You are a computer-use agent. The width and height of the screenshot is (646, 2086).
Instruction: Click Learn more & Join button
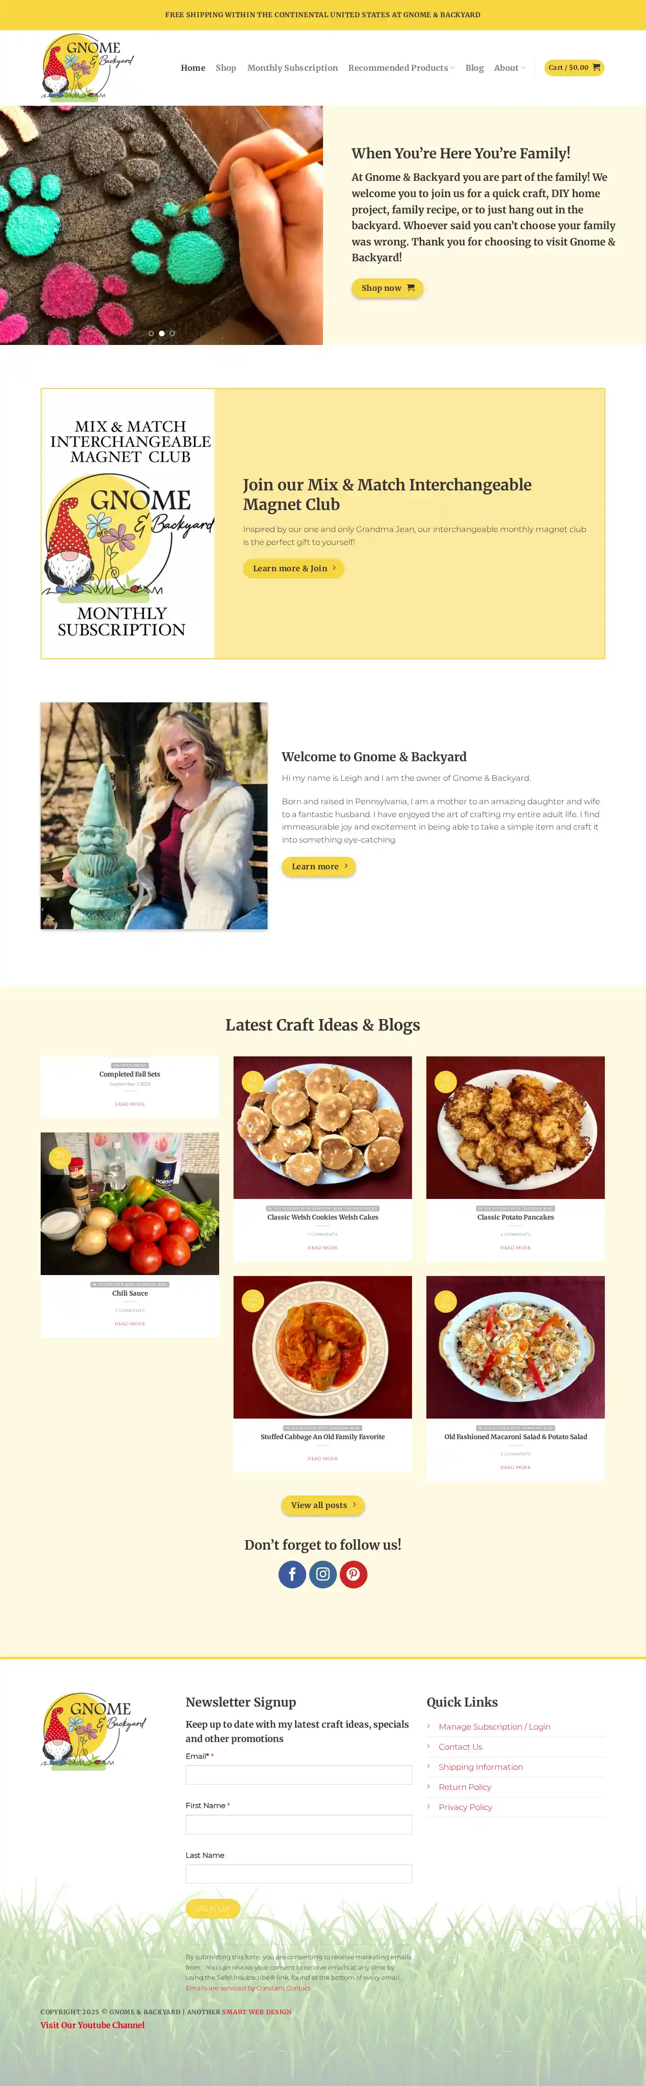click(x=294, y=567)
